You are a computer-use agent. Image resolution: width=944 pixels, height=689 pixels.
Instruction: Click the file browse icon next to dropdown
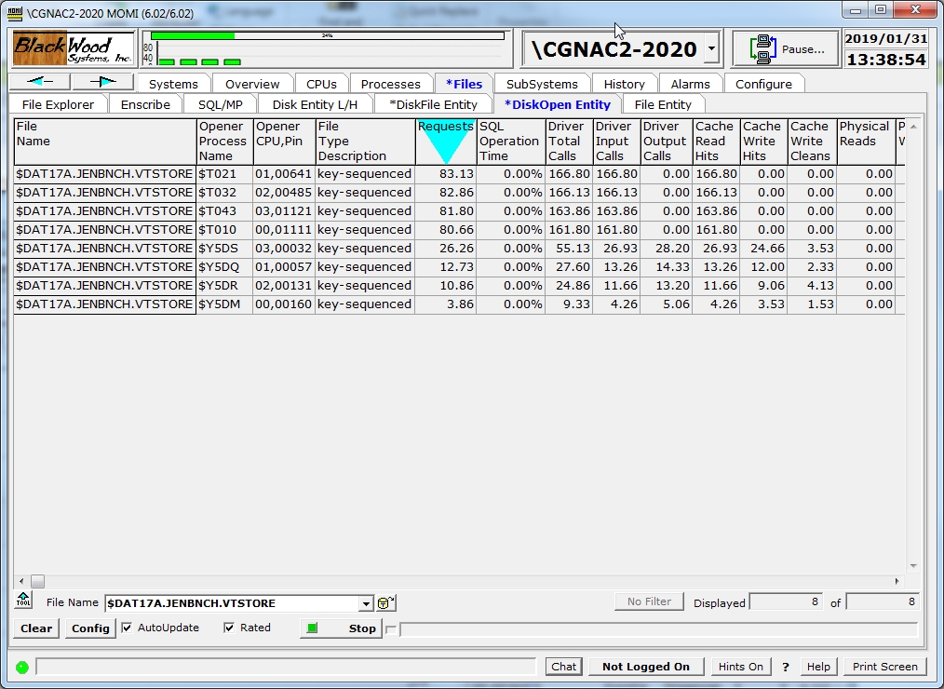pos(385,603)
